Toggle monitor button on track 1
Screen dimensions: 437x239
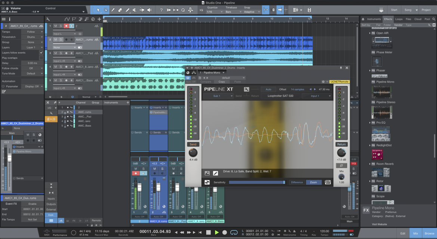point(72,26)
